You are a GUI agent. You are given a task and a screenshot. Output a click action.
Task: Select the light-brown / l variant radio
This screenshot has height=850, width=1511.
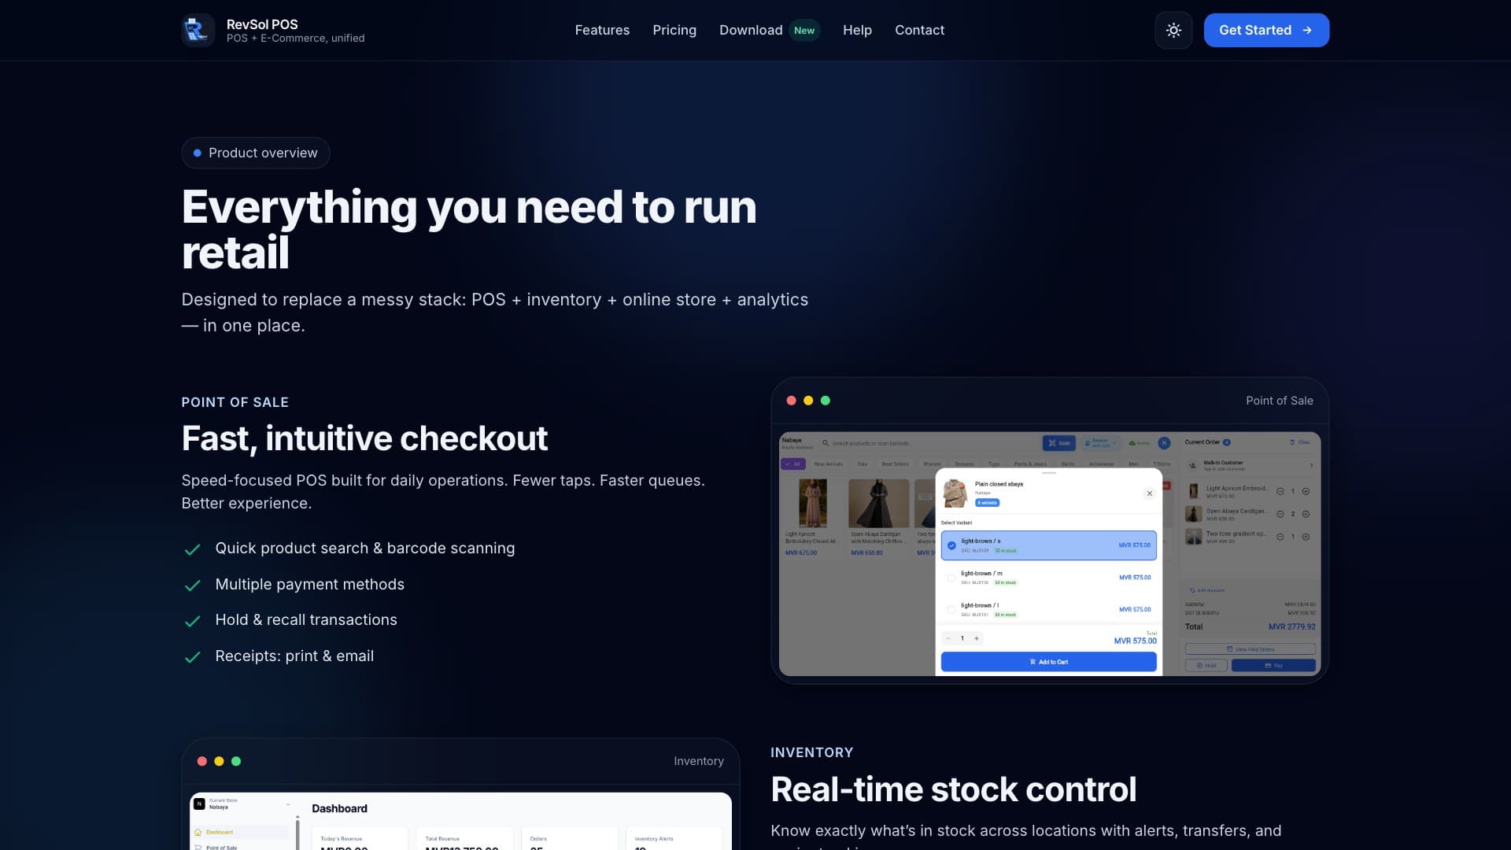click(x=951, y=610)
